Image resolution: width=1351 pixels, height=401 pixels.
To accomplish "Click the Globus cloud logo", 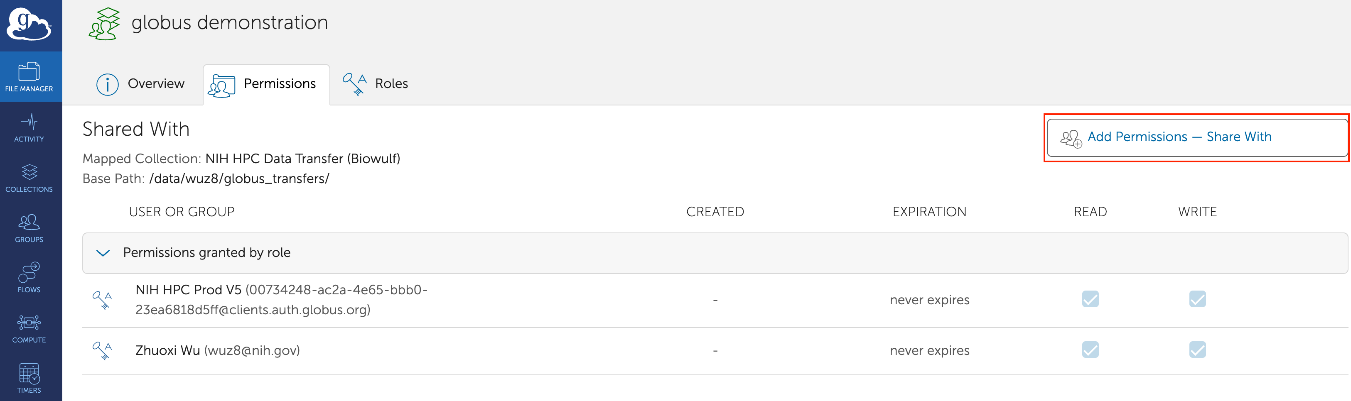I will 29,24.
